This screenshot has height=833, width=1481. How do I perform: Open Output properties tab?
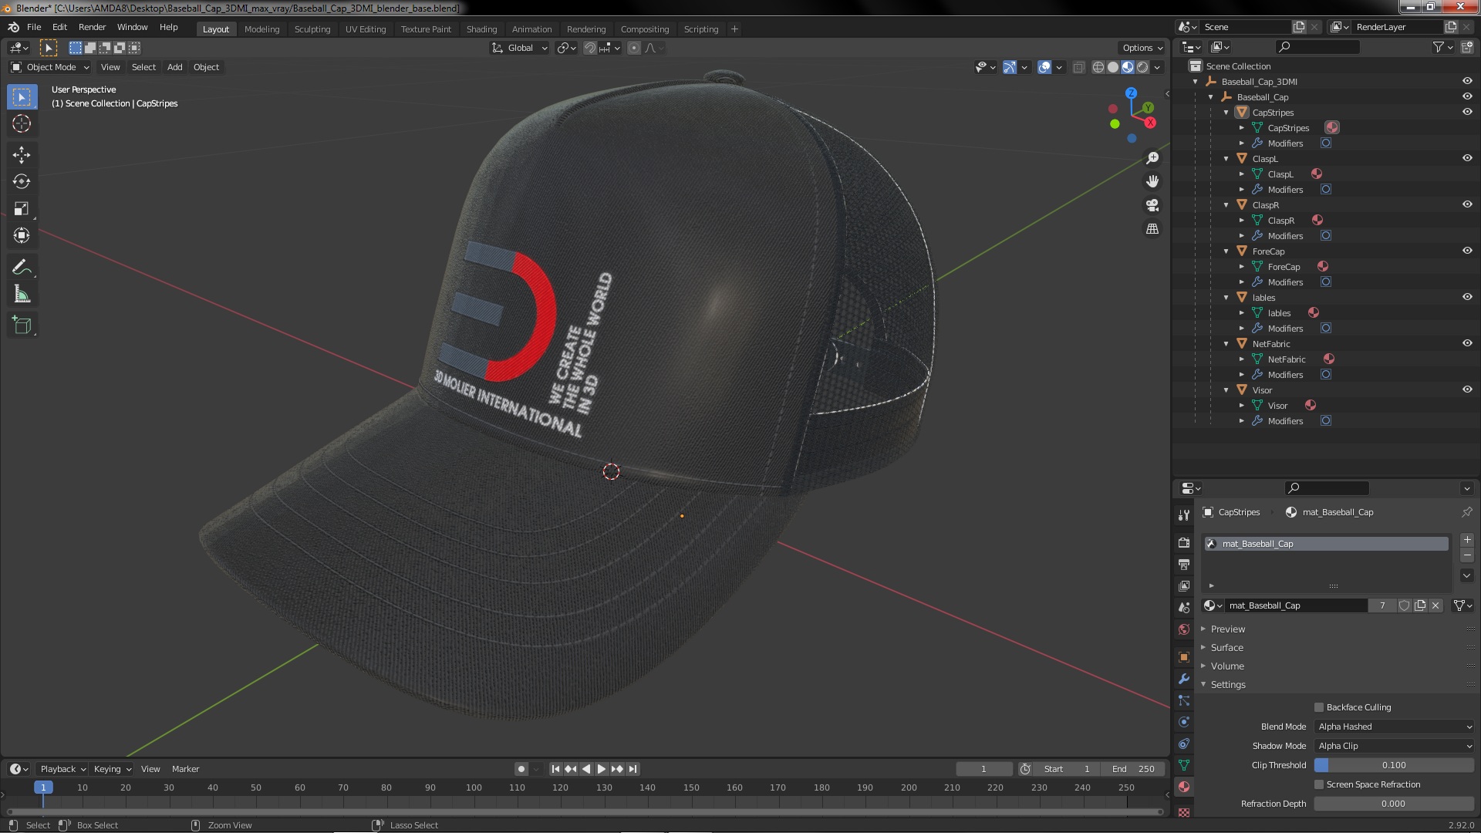pos(1184,565)
